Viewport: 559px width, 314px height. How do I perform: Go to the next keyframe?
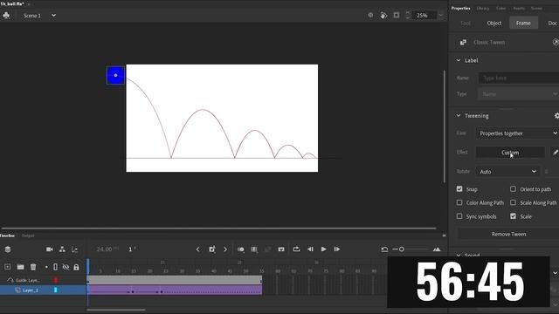pos(225,249)
